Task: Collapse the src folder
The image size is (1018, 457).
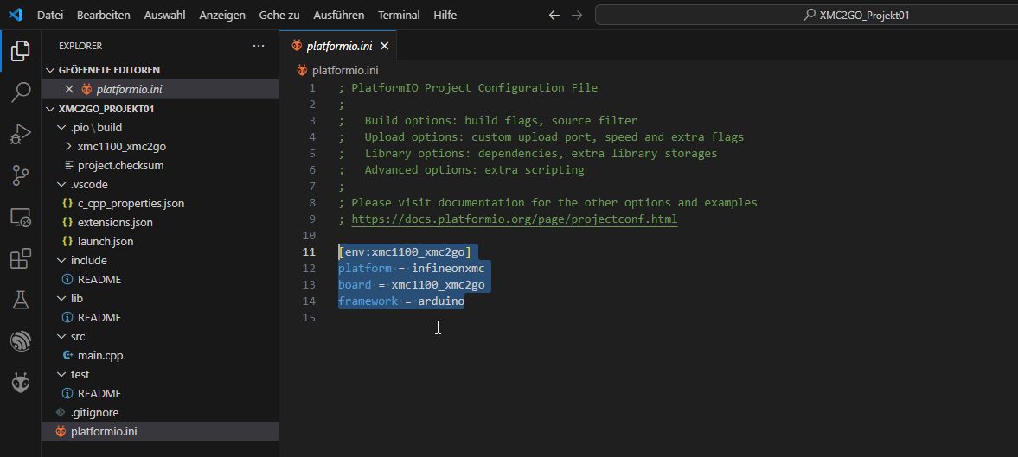Action: pos(60,336)
